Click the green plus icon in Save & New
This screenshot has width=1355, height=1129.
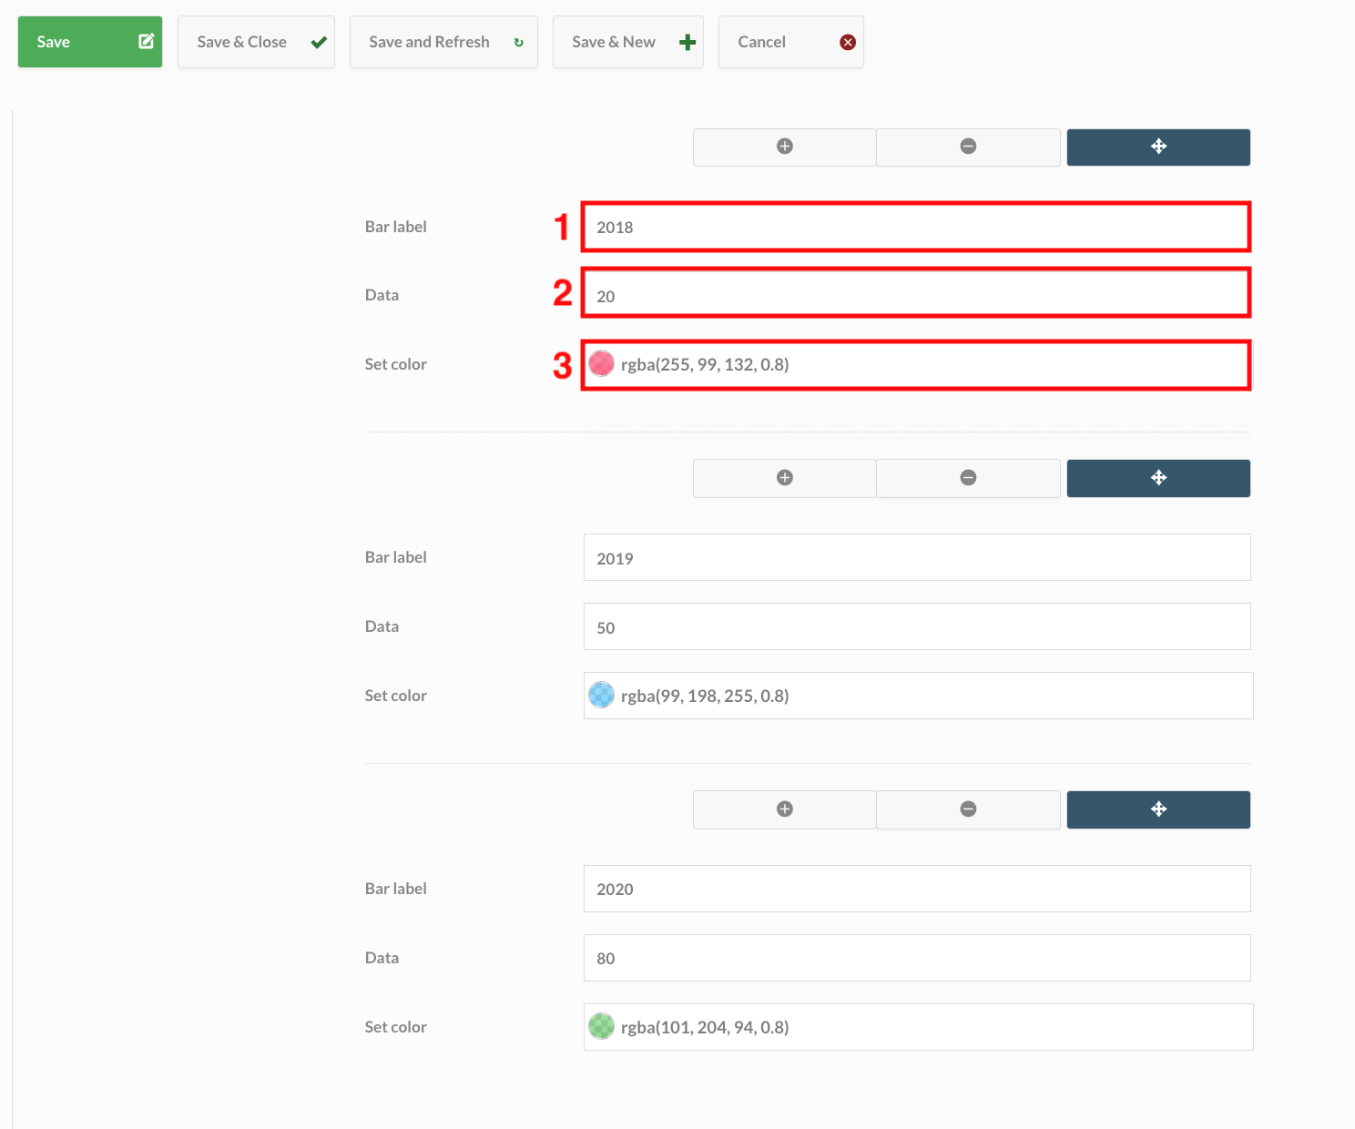[x=686, y=41]
